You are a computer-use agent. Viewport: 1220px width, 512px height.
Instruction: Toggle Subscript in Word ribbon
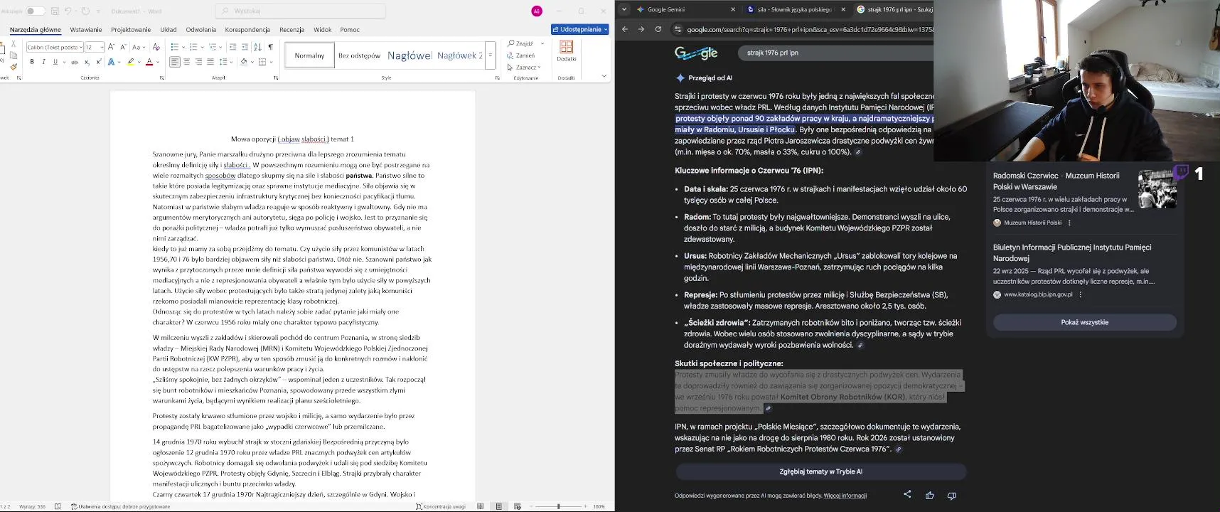86,62
